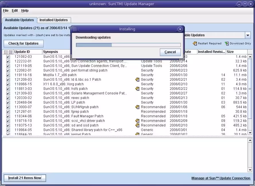Open the Manage at Sun Update Connection link
Screen dimensions: 255x186
click(x=221, y=178)
